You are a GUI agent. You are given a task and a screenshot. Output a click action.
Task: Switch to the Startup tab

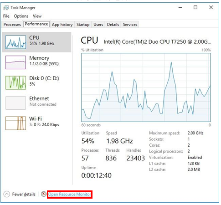pos(83,25)
